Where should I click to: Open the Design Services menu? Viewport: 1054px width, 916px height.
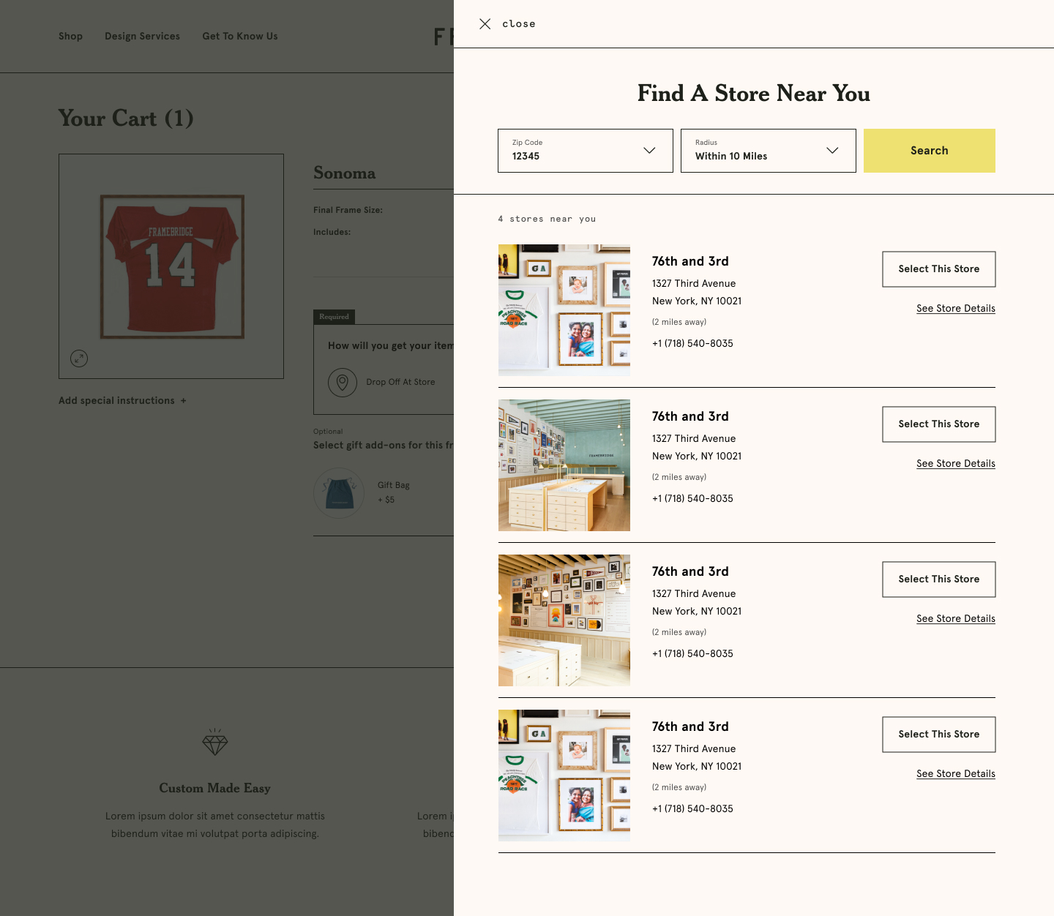click(x=142, y=36)
